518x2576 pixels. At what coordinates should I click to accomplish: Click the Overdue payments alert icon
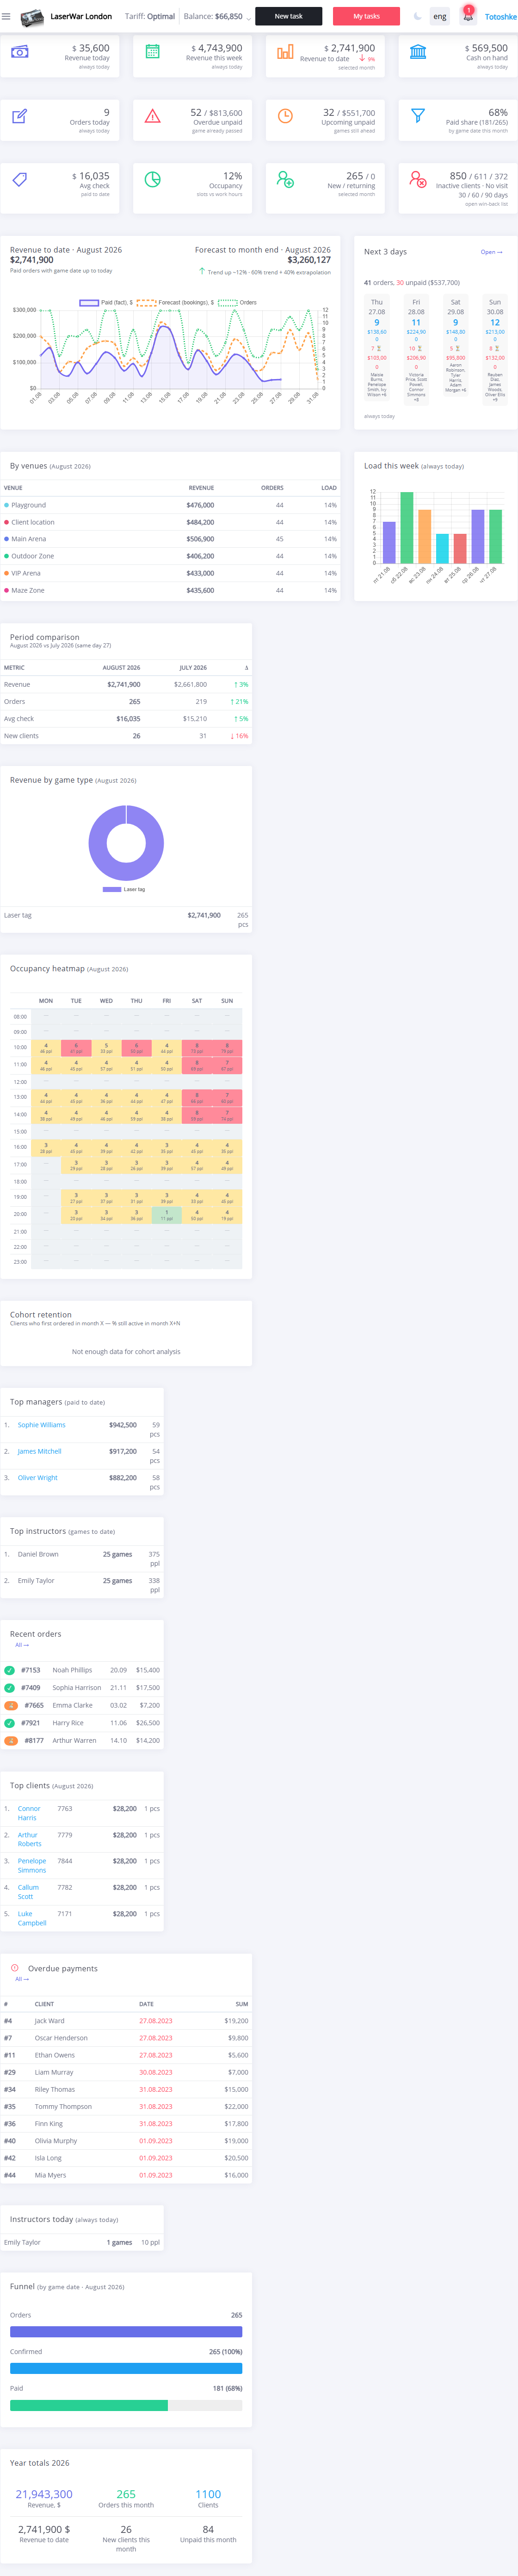[x=14, y=1967]
